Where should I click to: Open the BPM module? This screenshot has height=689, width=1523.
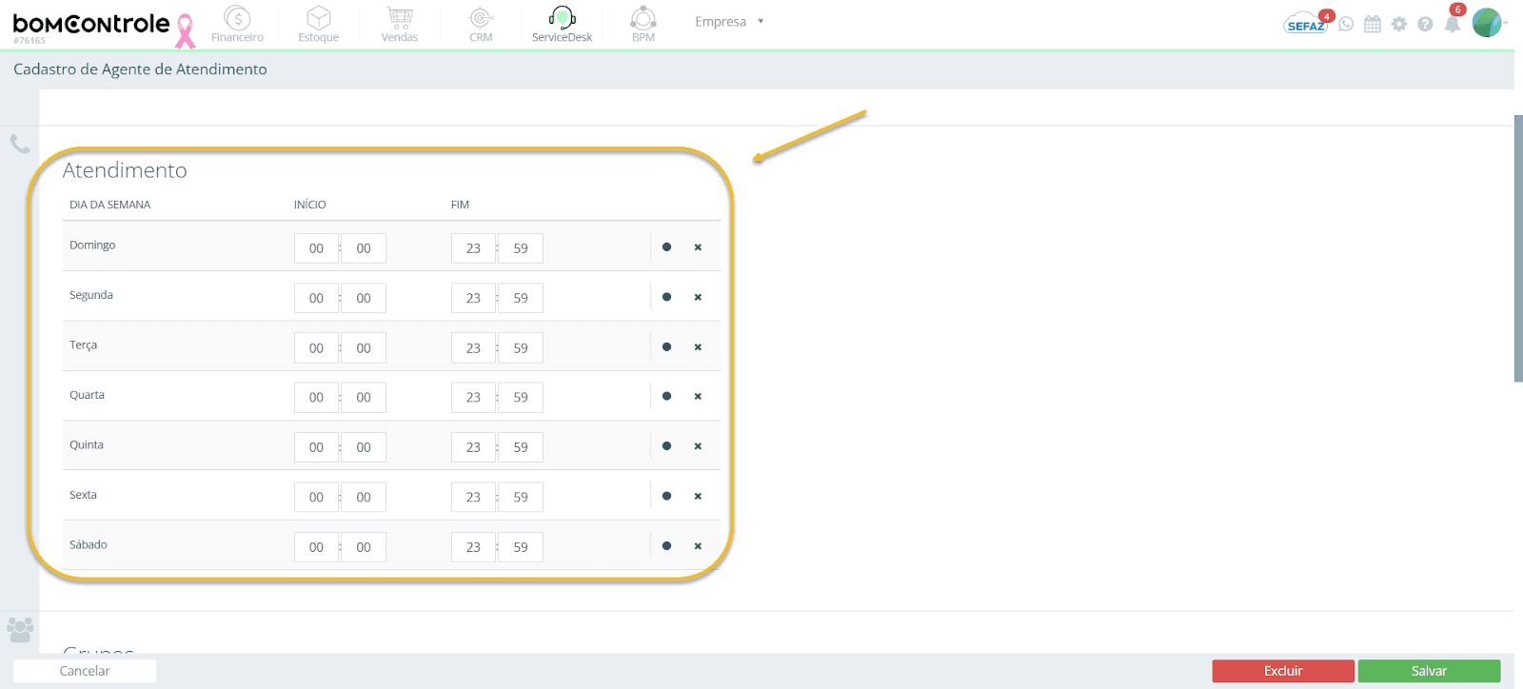click(643, 24)
